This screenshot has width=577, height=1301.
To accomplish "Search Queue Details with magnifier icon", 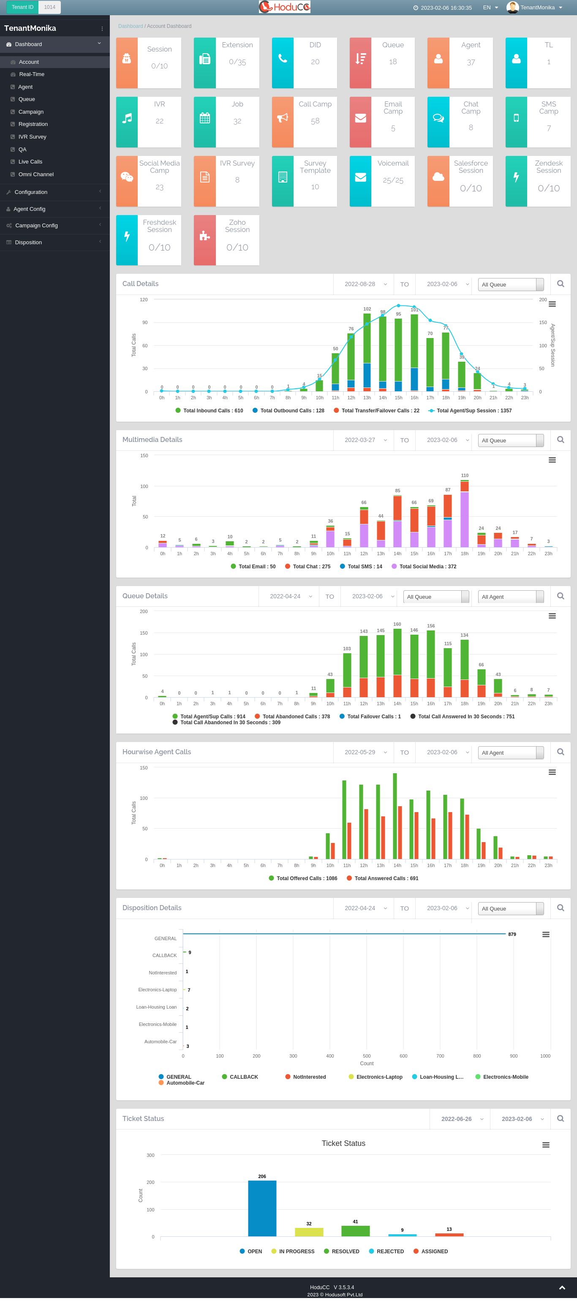I will coord(561,596).
